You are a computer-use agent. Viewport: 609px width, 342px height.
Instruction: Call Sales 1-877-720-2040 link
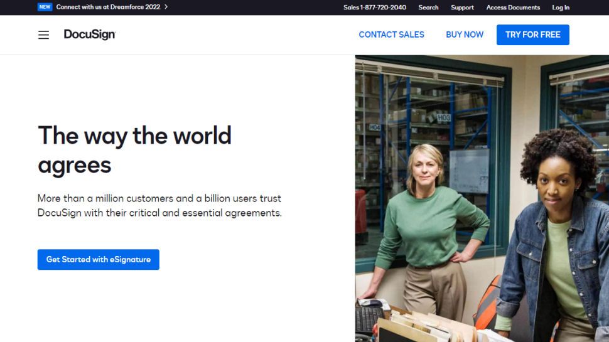pyautogui.click(x=375, y=8)
